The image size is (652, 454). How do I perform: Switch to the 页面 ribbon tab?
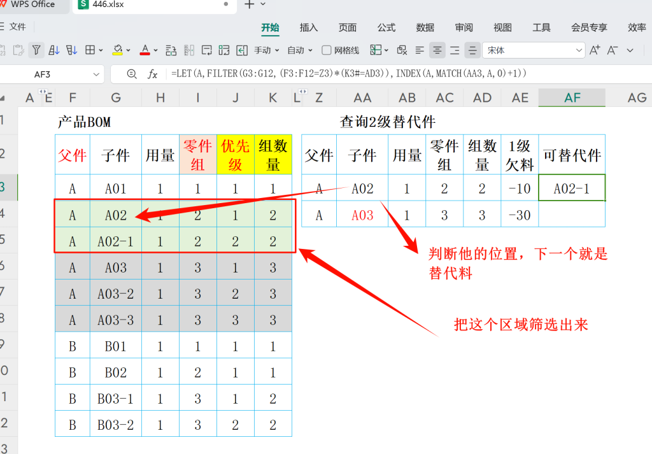[x=347, y=27]
